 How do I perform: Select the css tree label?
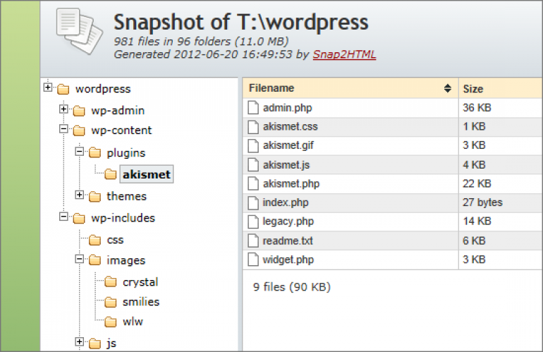point(116,240)
